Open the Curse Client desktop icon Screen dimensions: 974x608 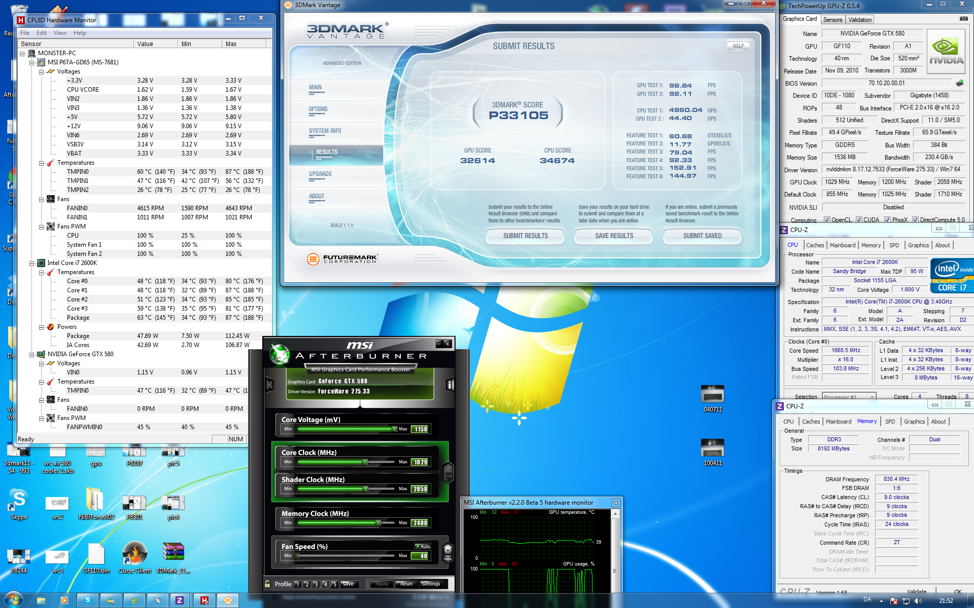134,557
